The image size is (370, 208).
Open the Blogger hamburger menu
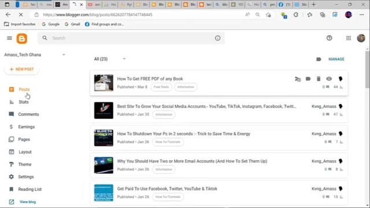coord(9,38)
